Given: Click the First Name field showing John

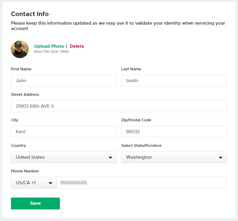Looking at the screenshot, I should pyautogui.click(x=64, y=80).
